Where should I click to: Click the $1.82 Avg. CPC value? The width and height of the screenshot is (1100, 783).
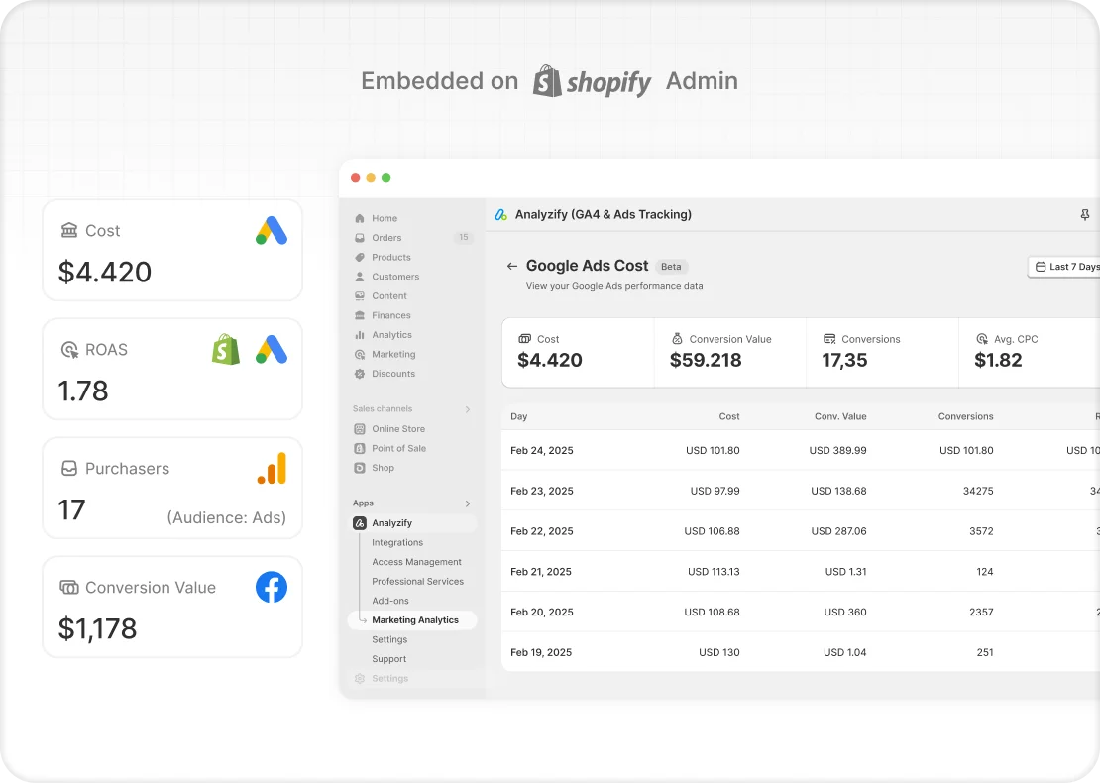pos(998,360)
